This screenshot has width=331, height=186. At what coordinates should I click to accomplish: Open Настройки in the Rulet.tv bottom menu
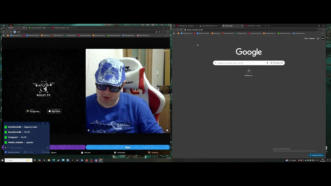coord(119,152)
